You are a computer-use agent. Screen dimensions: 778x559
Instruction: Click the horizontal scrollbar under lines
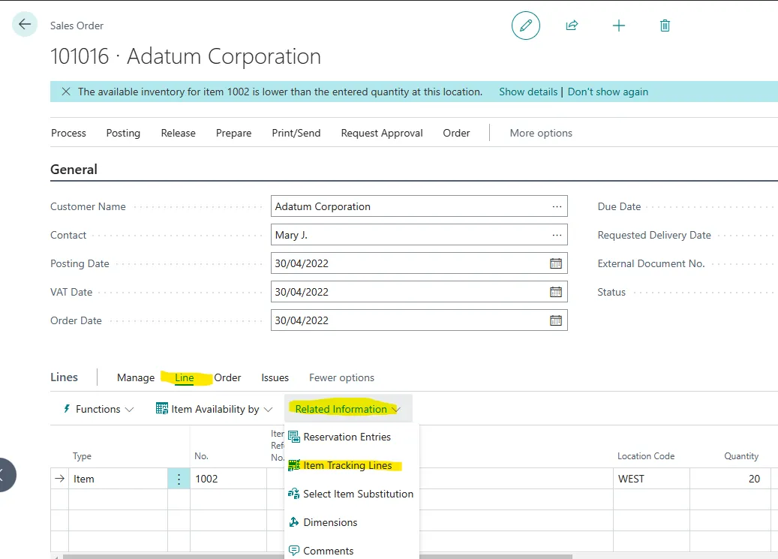pos(317,557)
